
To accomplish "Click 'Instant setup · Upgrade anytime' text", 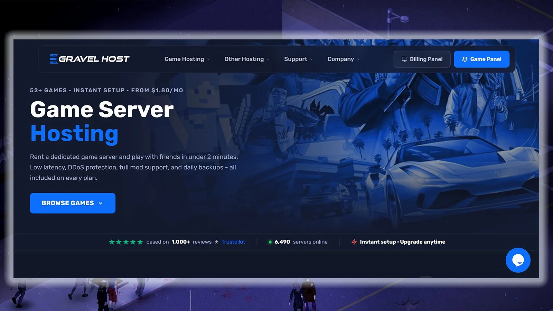I will click(402, 242).
